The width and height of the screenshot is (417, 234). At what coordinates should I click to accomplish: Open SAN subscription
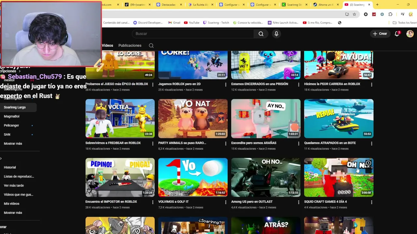pyautogui.click(x=7, y=135)
